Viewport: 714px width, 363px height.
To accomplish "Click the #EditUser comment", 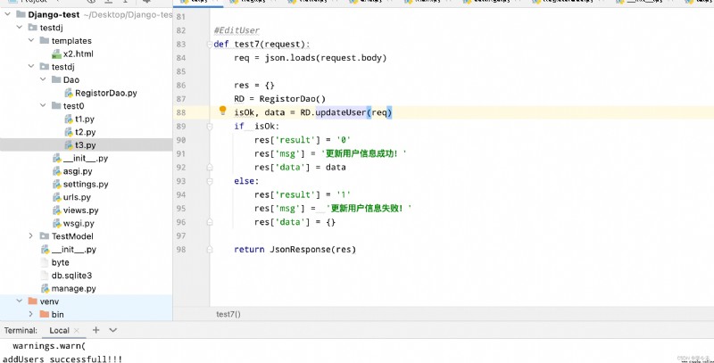I will point(237,30).
